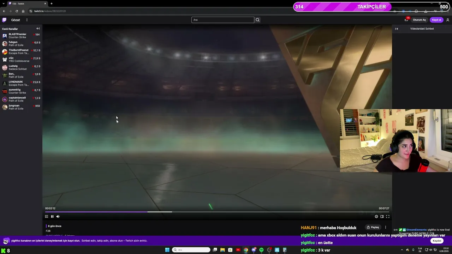Open the user profile menu icon
Viewport: 452px width, 254px height.
point(448,20)
